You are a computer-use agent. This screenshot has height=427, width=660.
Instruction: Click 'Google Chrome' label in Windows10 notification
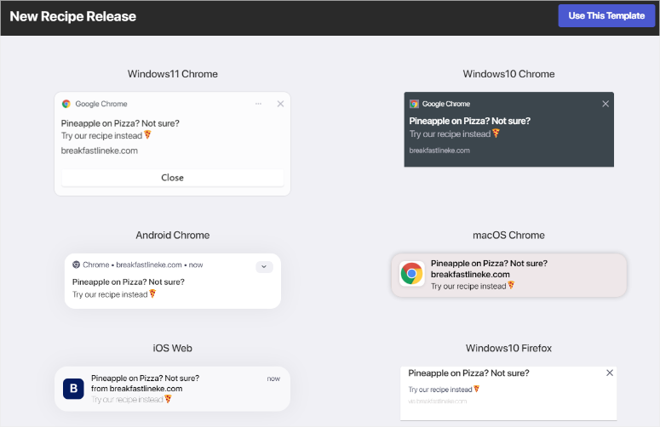point(446,104)
